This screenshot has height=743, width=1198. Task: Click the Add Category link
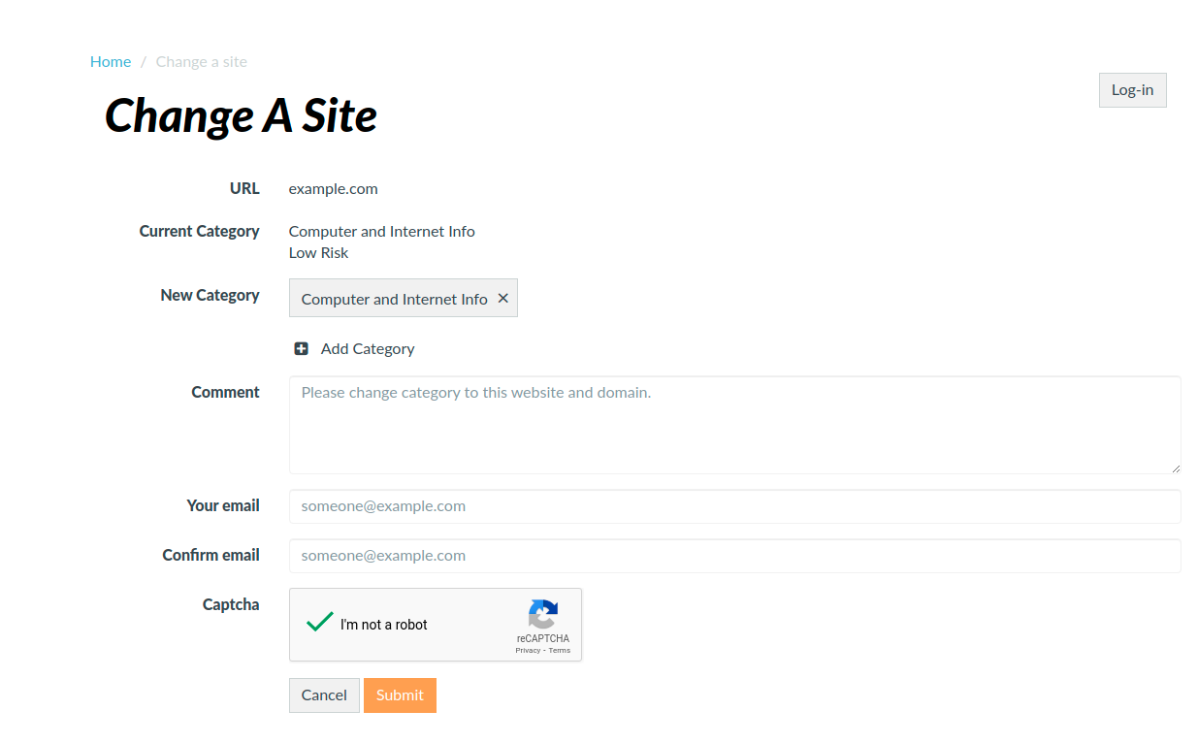(x=367, y=348)
